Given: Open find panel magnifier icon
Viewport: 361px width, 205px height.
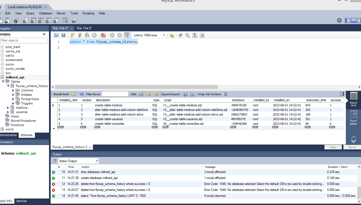Looking at the screenshot, I should (x=187, y=35).
